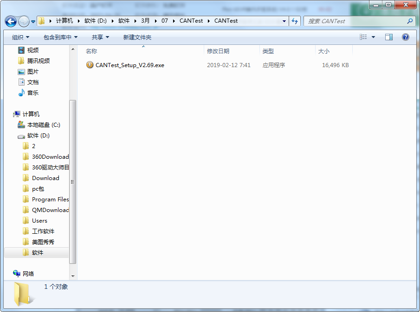Click the search magnifier icon
Screen dimensions: 420x312
tap(410, 21)
